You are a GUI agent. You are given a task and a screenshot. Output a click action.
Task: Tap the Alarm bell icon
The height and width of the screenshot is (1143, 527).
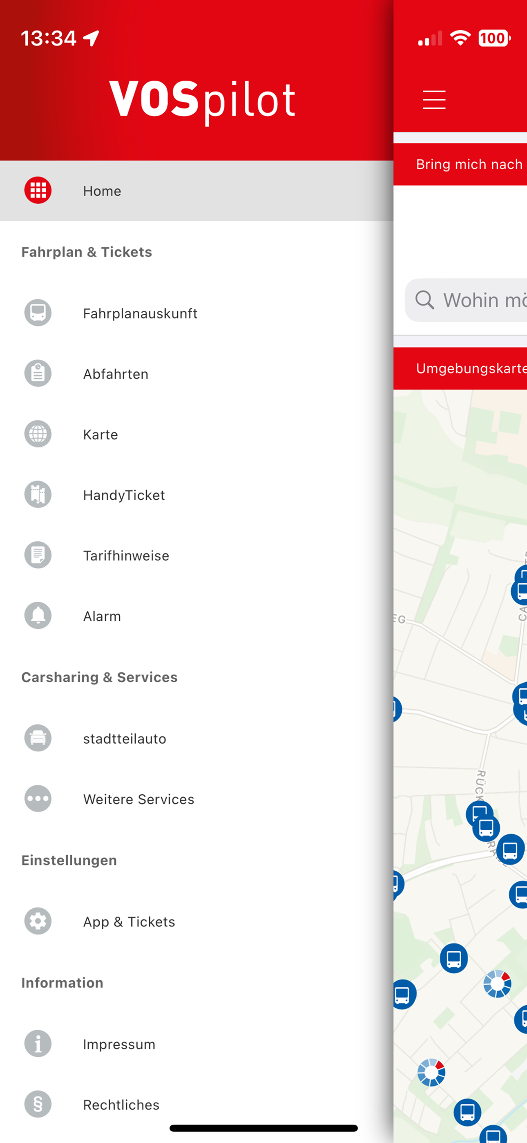38,615
